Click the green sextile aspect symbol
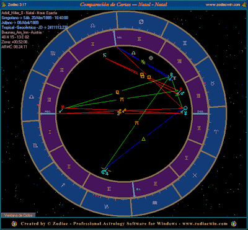Screen dimensions: 248x230 click(143, 61)
